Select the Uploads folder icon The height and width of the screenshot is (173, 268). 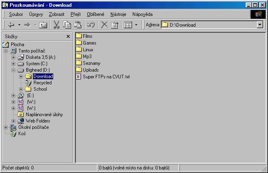point(79,70)
